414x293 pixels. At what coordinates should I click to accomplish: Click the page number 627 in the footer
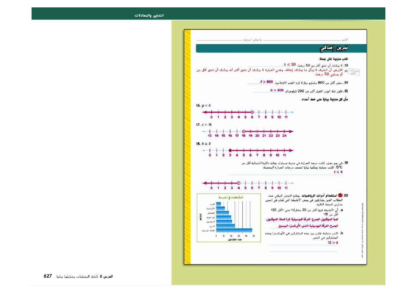(48, 276)
